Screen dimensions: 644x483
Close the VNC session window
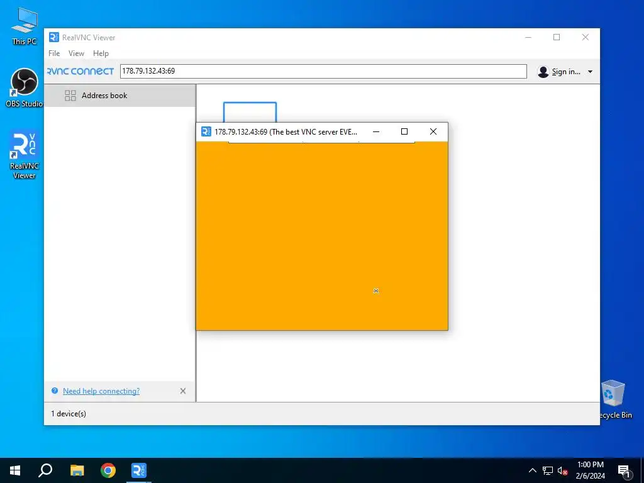pos(433,131)
